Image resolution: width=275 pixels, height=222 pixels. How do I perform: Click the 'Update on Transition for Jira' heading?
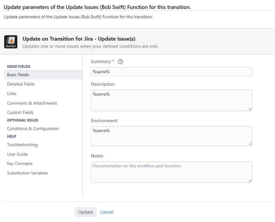(x=79, y=39)
